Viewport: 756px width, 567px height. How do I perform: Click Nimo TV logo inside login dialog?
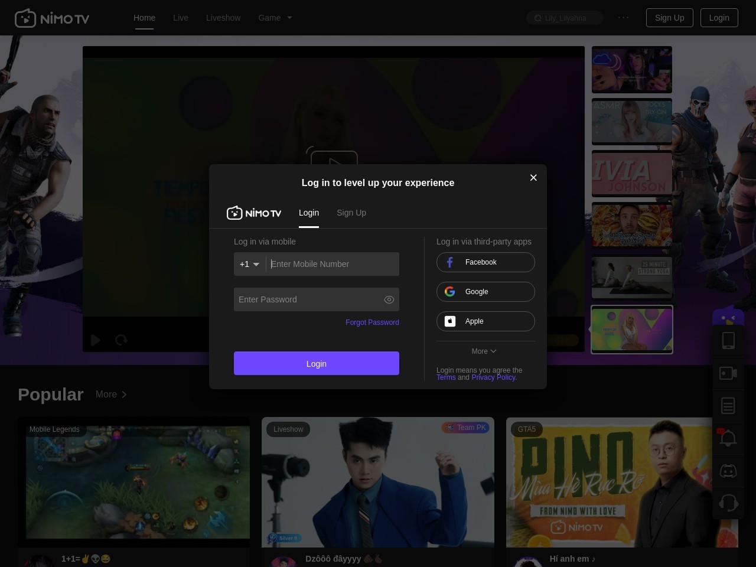254,213
